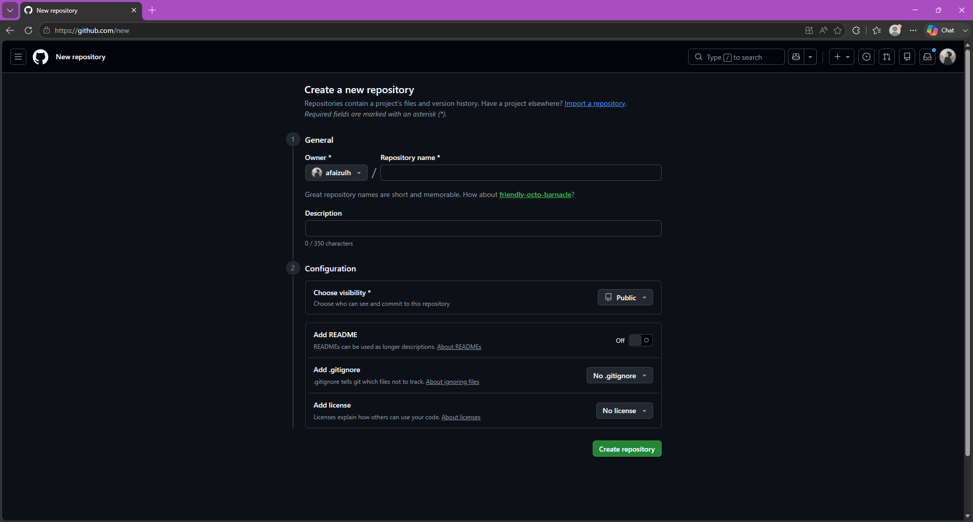View site information lock icon
The height and width of the screenshot is (522, 973).
pyautogui.click(x=47, y=30)
